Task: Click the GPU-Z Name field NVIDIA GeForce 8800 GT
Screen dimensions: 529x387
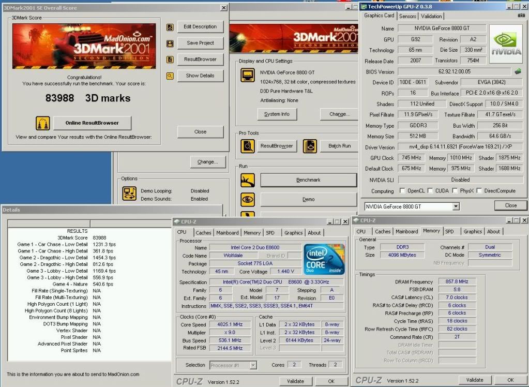Action: click(442, 28)
